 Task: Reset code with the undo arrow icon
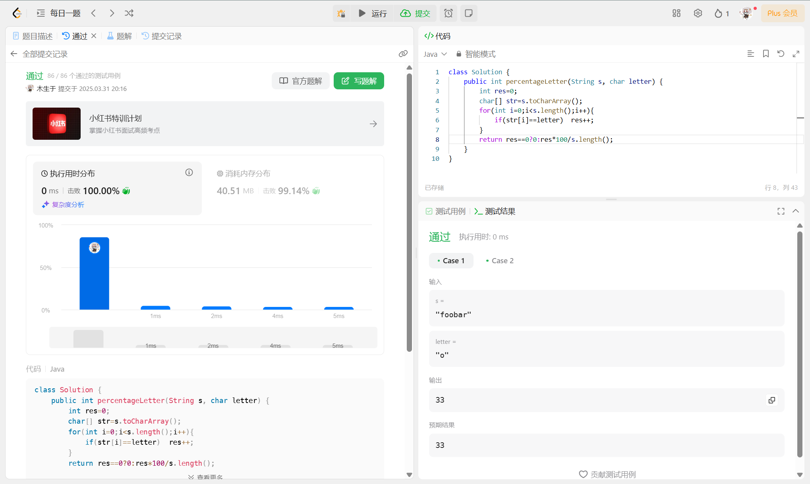click(781, 54)
